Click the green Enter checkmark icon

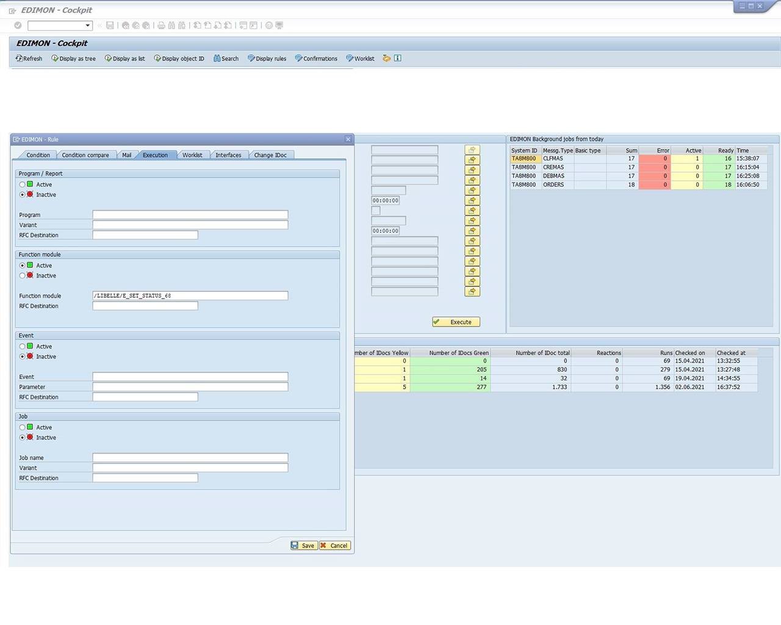(x=18, y=26)
